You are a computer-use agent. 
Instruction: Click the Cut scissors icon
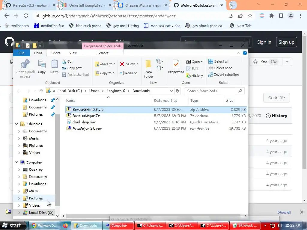(64, 61)
